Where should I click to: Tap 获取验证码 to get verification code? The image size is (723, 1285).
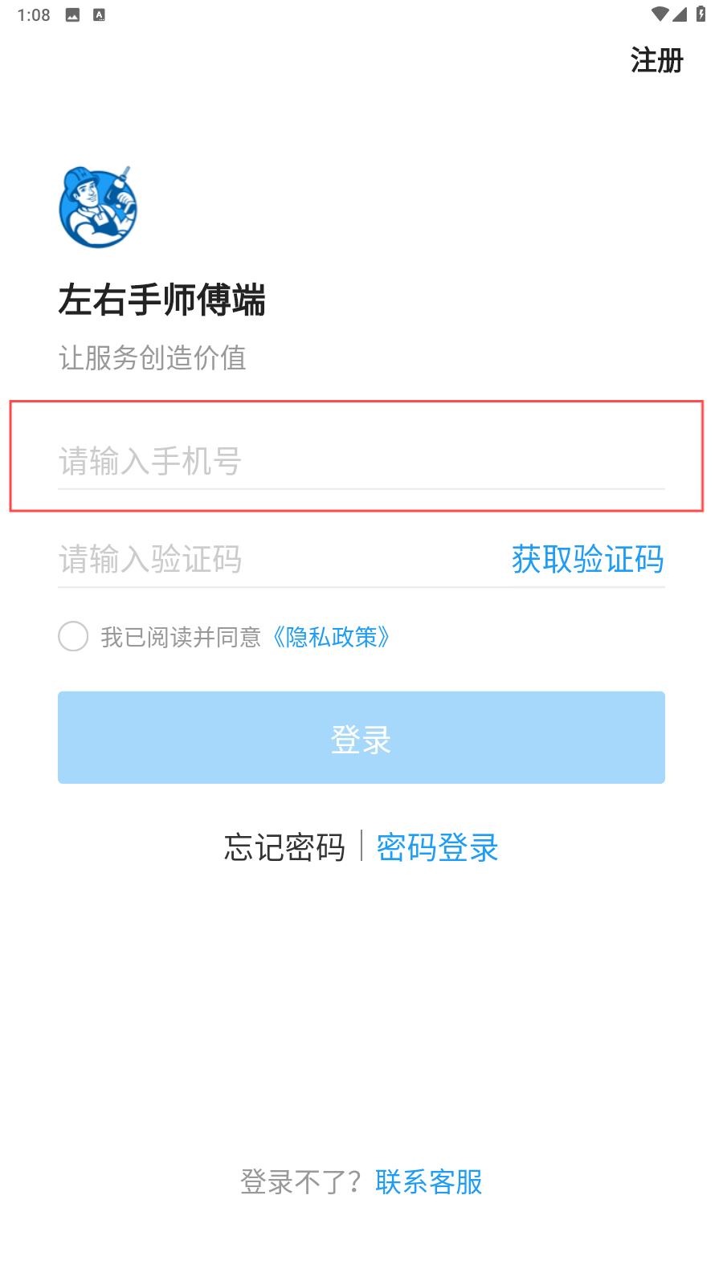587,559
